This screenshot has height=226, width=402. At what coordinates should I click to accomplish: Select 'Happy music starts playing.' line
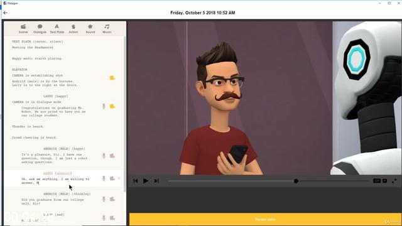point(37,58)
